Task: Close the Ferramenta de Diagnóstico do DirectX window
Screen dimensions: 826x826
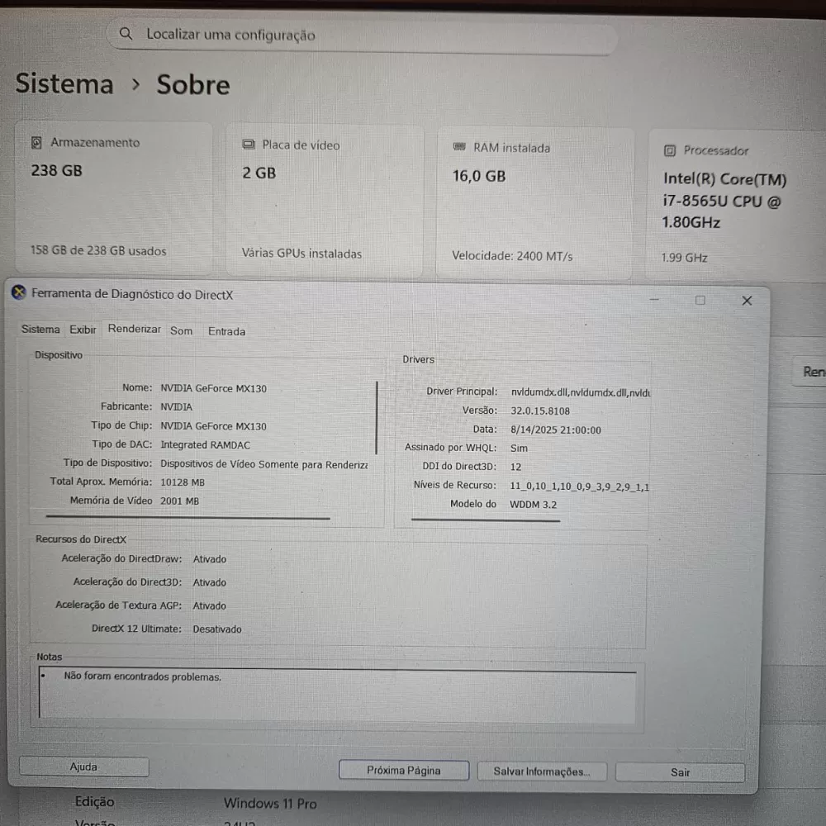Action: point(747,301)
